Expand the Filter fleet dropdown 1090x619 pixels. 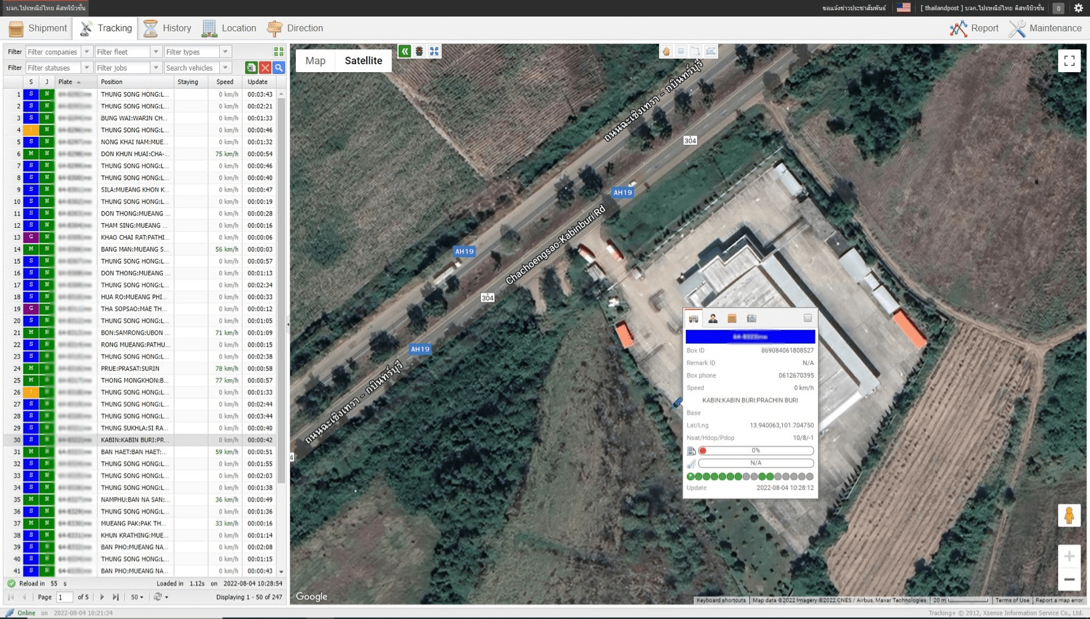tap(157, 51)
